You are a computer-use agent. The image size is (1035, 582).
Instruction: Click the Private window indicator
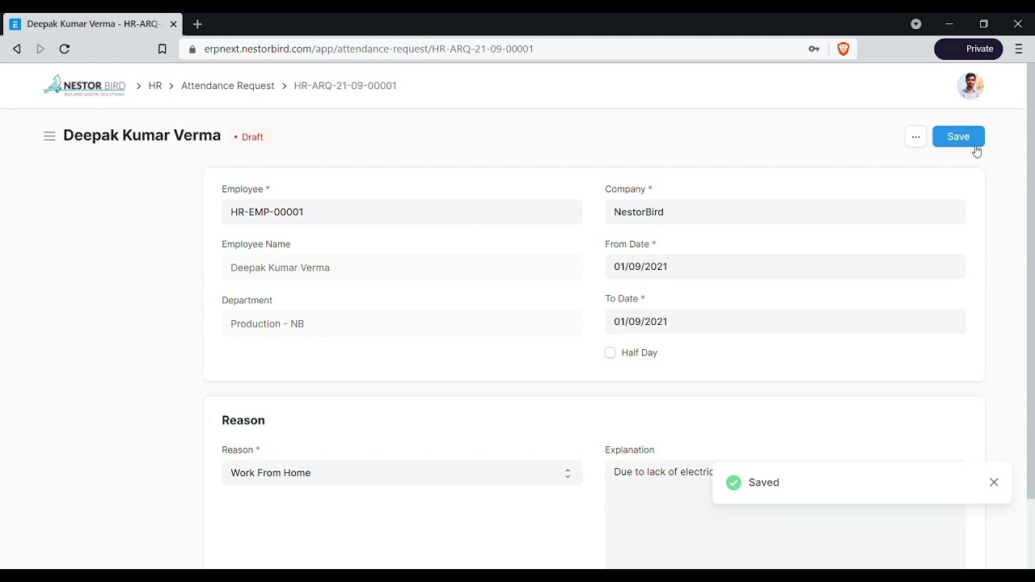[x=969, y=49]
